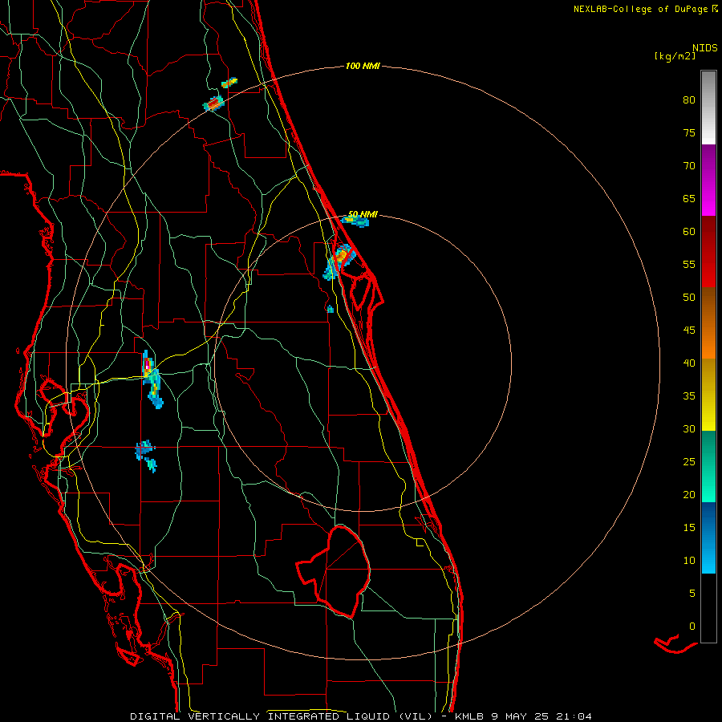This screenshot has height=722, width=722.
Task: Click the yellow segment of the color bar
Action: coord(708,395)
